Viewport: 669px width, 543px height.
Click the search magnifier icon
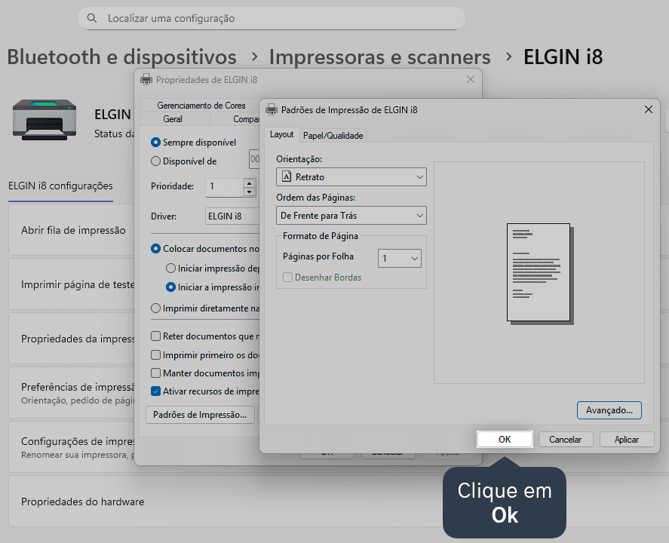(92, 18)
